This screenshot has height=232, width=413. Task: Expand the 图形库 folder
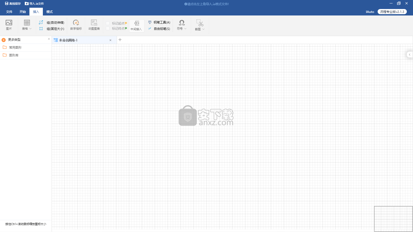pyautogui.click(x=26, y=55)
